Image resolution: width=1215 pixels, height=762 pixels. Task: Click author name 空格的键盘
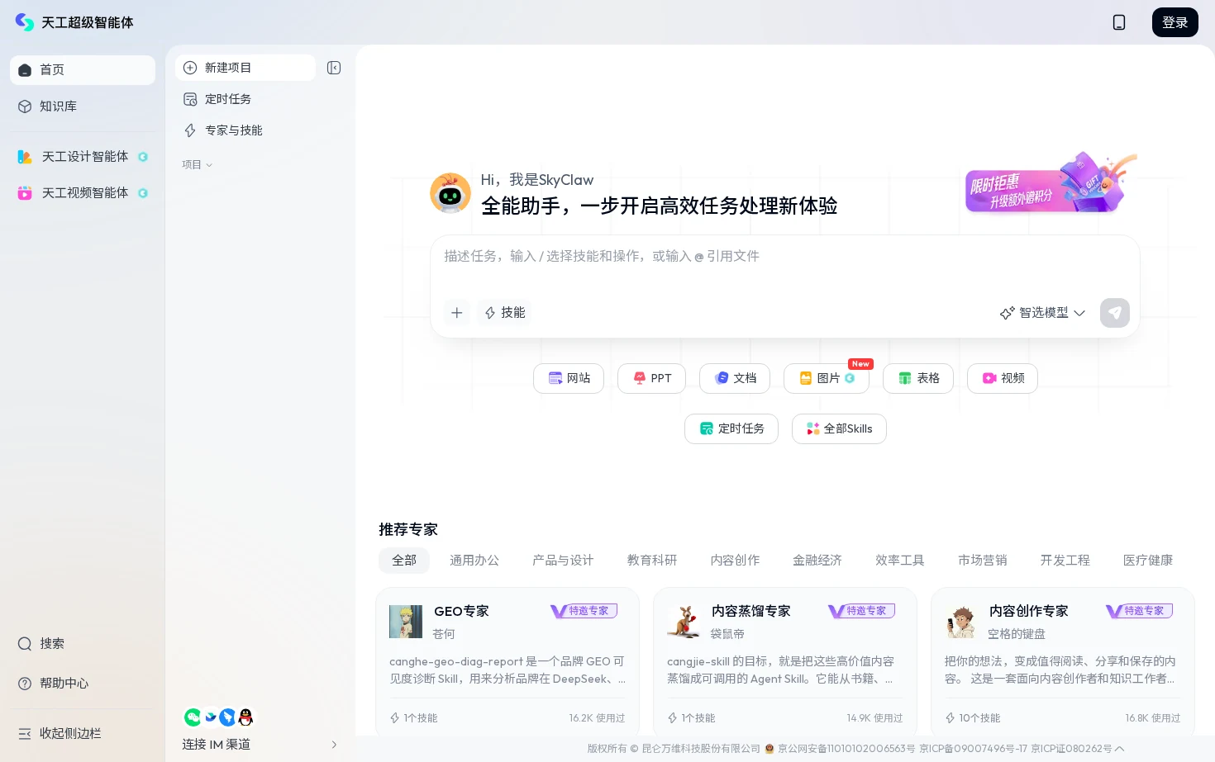coord(1017,634)
